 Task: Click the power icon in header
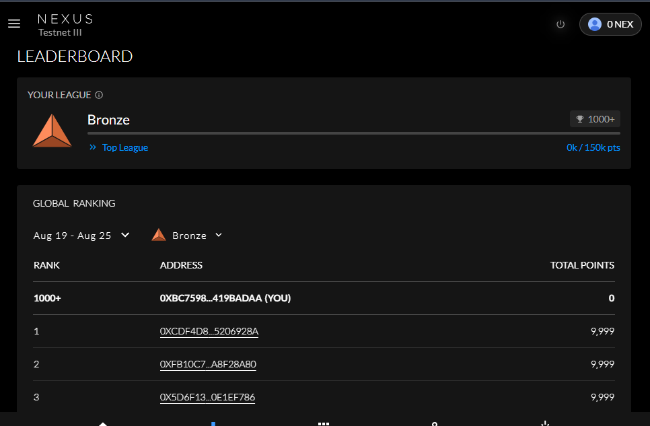pos(561,24)
